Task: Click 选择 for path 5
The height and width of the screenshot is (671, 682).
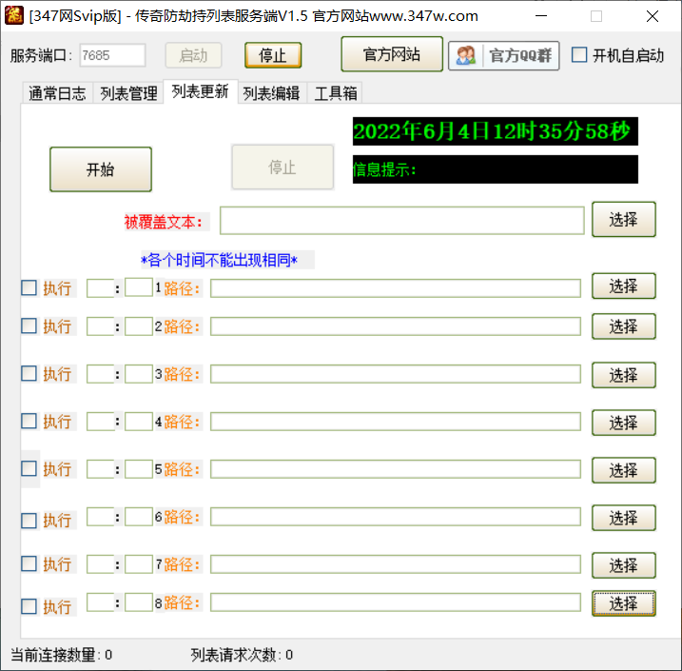Action: (624, 470)
